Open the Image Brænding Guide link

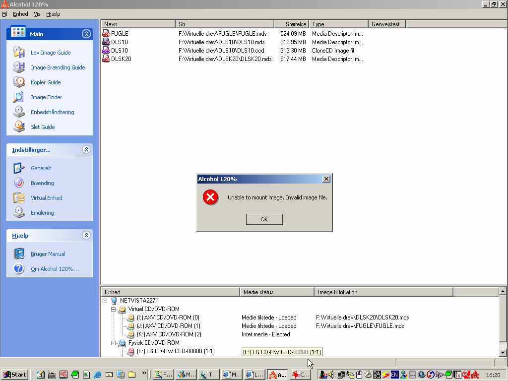pos(58,67)
